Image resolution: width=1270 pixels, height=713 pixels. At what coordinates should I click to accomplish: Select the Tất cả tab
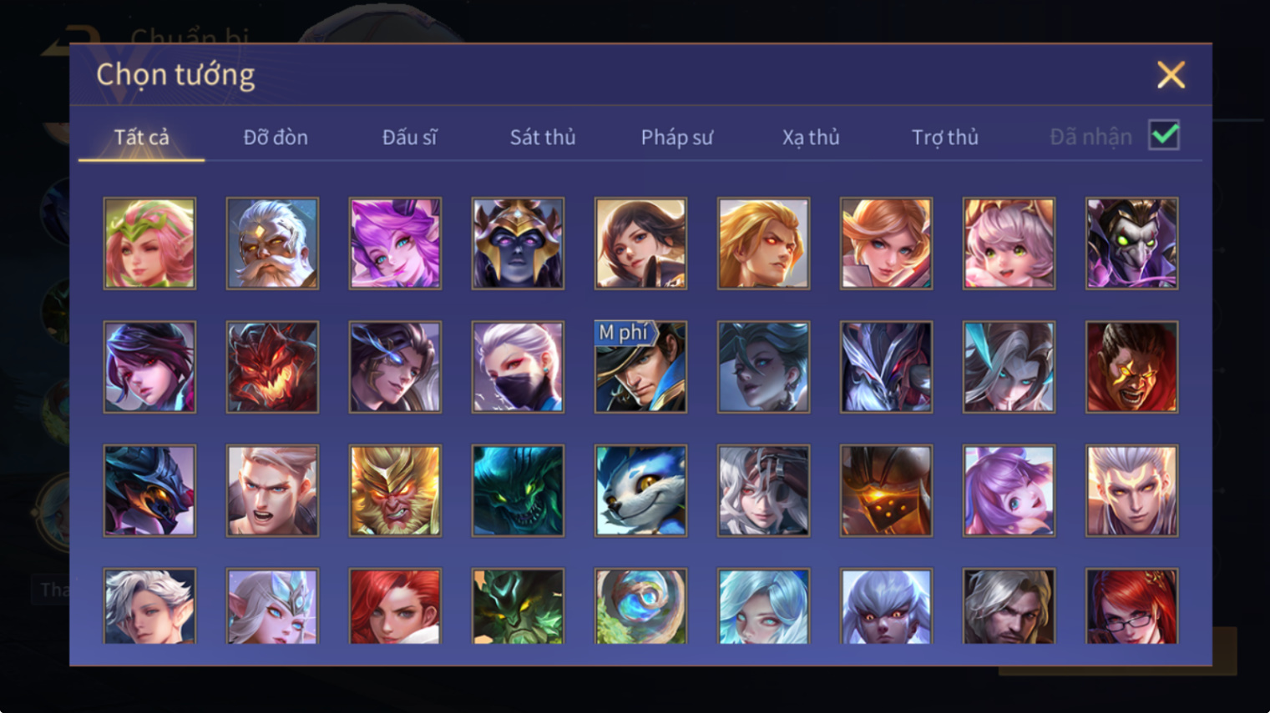coord(141,137)
